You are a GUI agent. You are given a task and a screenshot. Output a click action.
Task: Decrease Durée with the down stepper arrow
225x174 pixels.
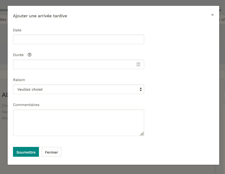(x=138, y=65)
